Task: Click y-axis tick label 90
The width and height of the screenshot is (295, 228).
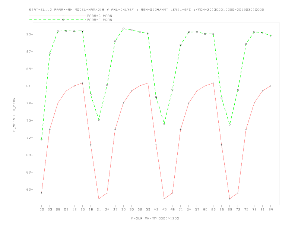Action: click(29, 34)
